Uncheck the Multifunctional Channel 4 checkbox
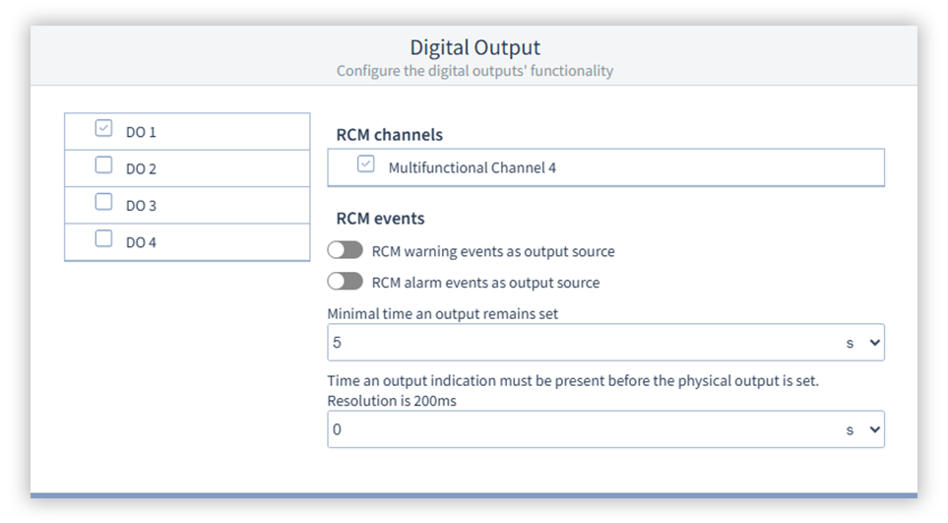 [x=365, y=165]
